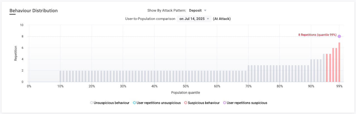Click the first red bar of height 5
356x114 pixels.
pyautogui.click(x=327, y=68)
